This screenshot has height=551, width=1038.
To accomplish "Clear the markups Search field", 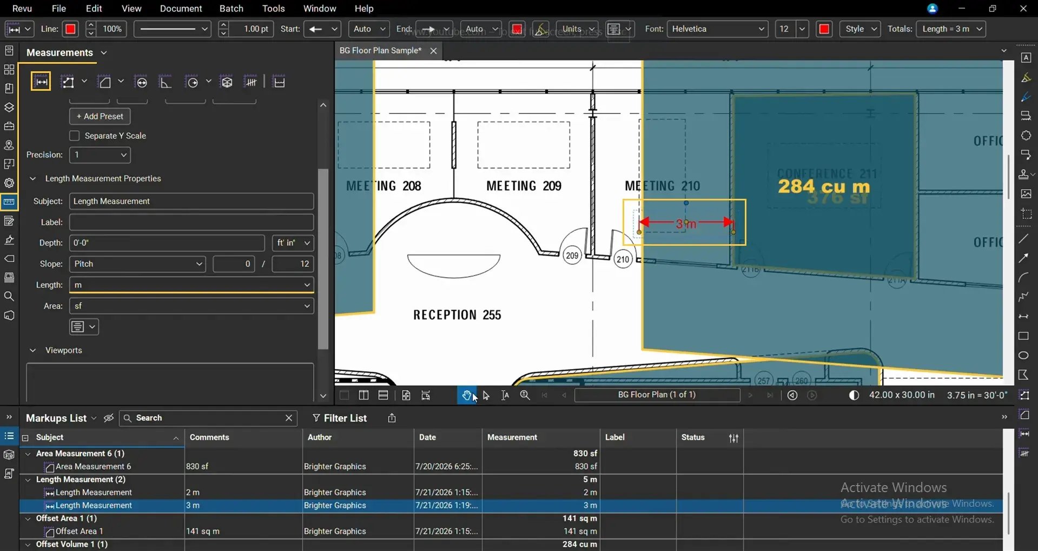I will [x=289, y=418].
